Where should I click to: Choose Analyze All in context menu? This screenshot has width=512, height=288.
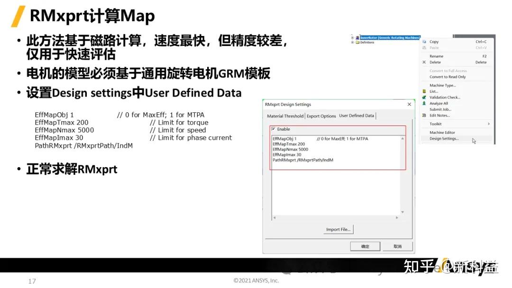[457, 103]
